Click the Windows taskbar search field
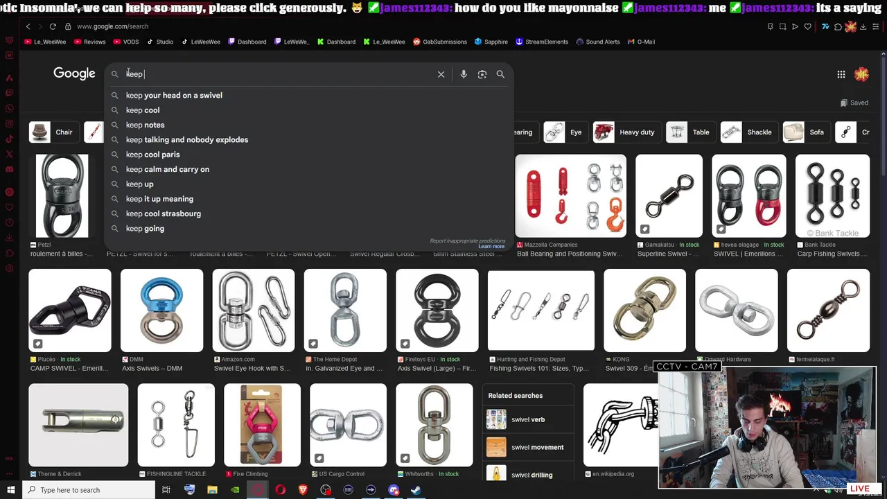This screenshot has height=499, width=887. coord(89,490)
